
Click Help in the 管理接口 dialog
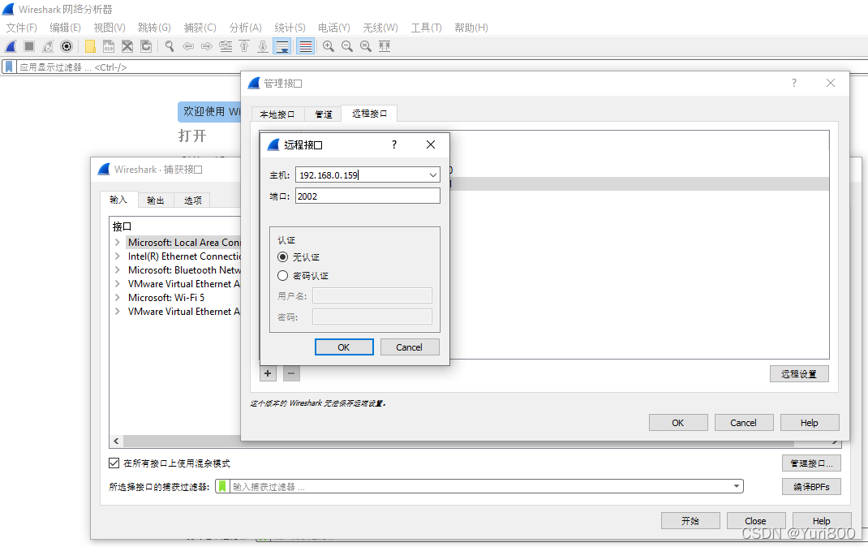810,423
